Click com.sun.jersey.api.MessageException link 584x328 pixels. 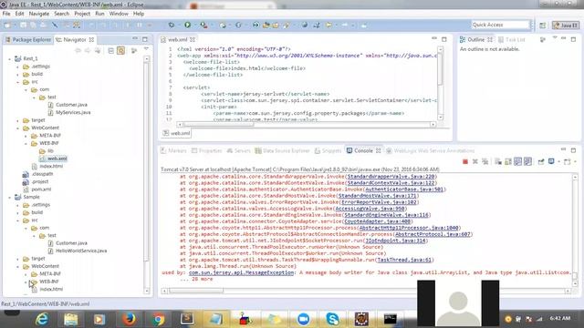point(241,272)
